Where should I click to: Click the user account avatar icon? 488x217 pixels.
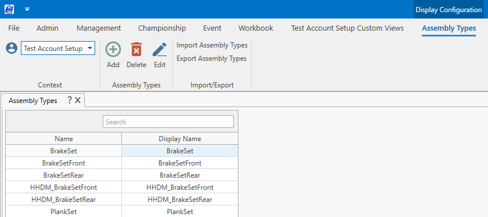(12, 49)
